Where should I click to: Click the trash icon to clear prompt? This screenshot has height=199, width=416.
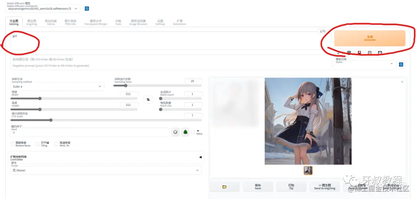coord(349,53)
